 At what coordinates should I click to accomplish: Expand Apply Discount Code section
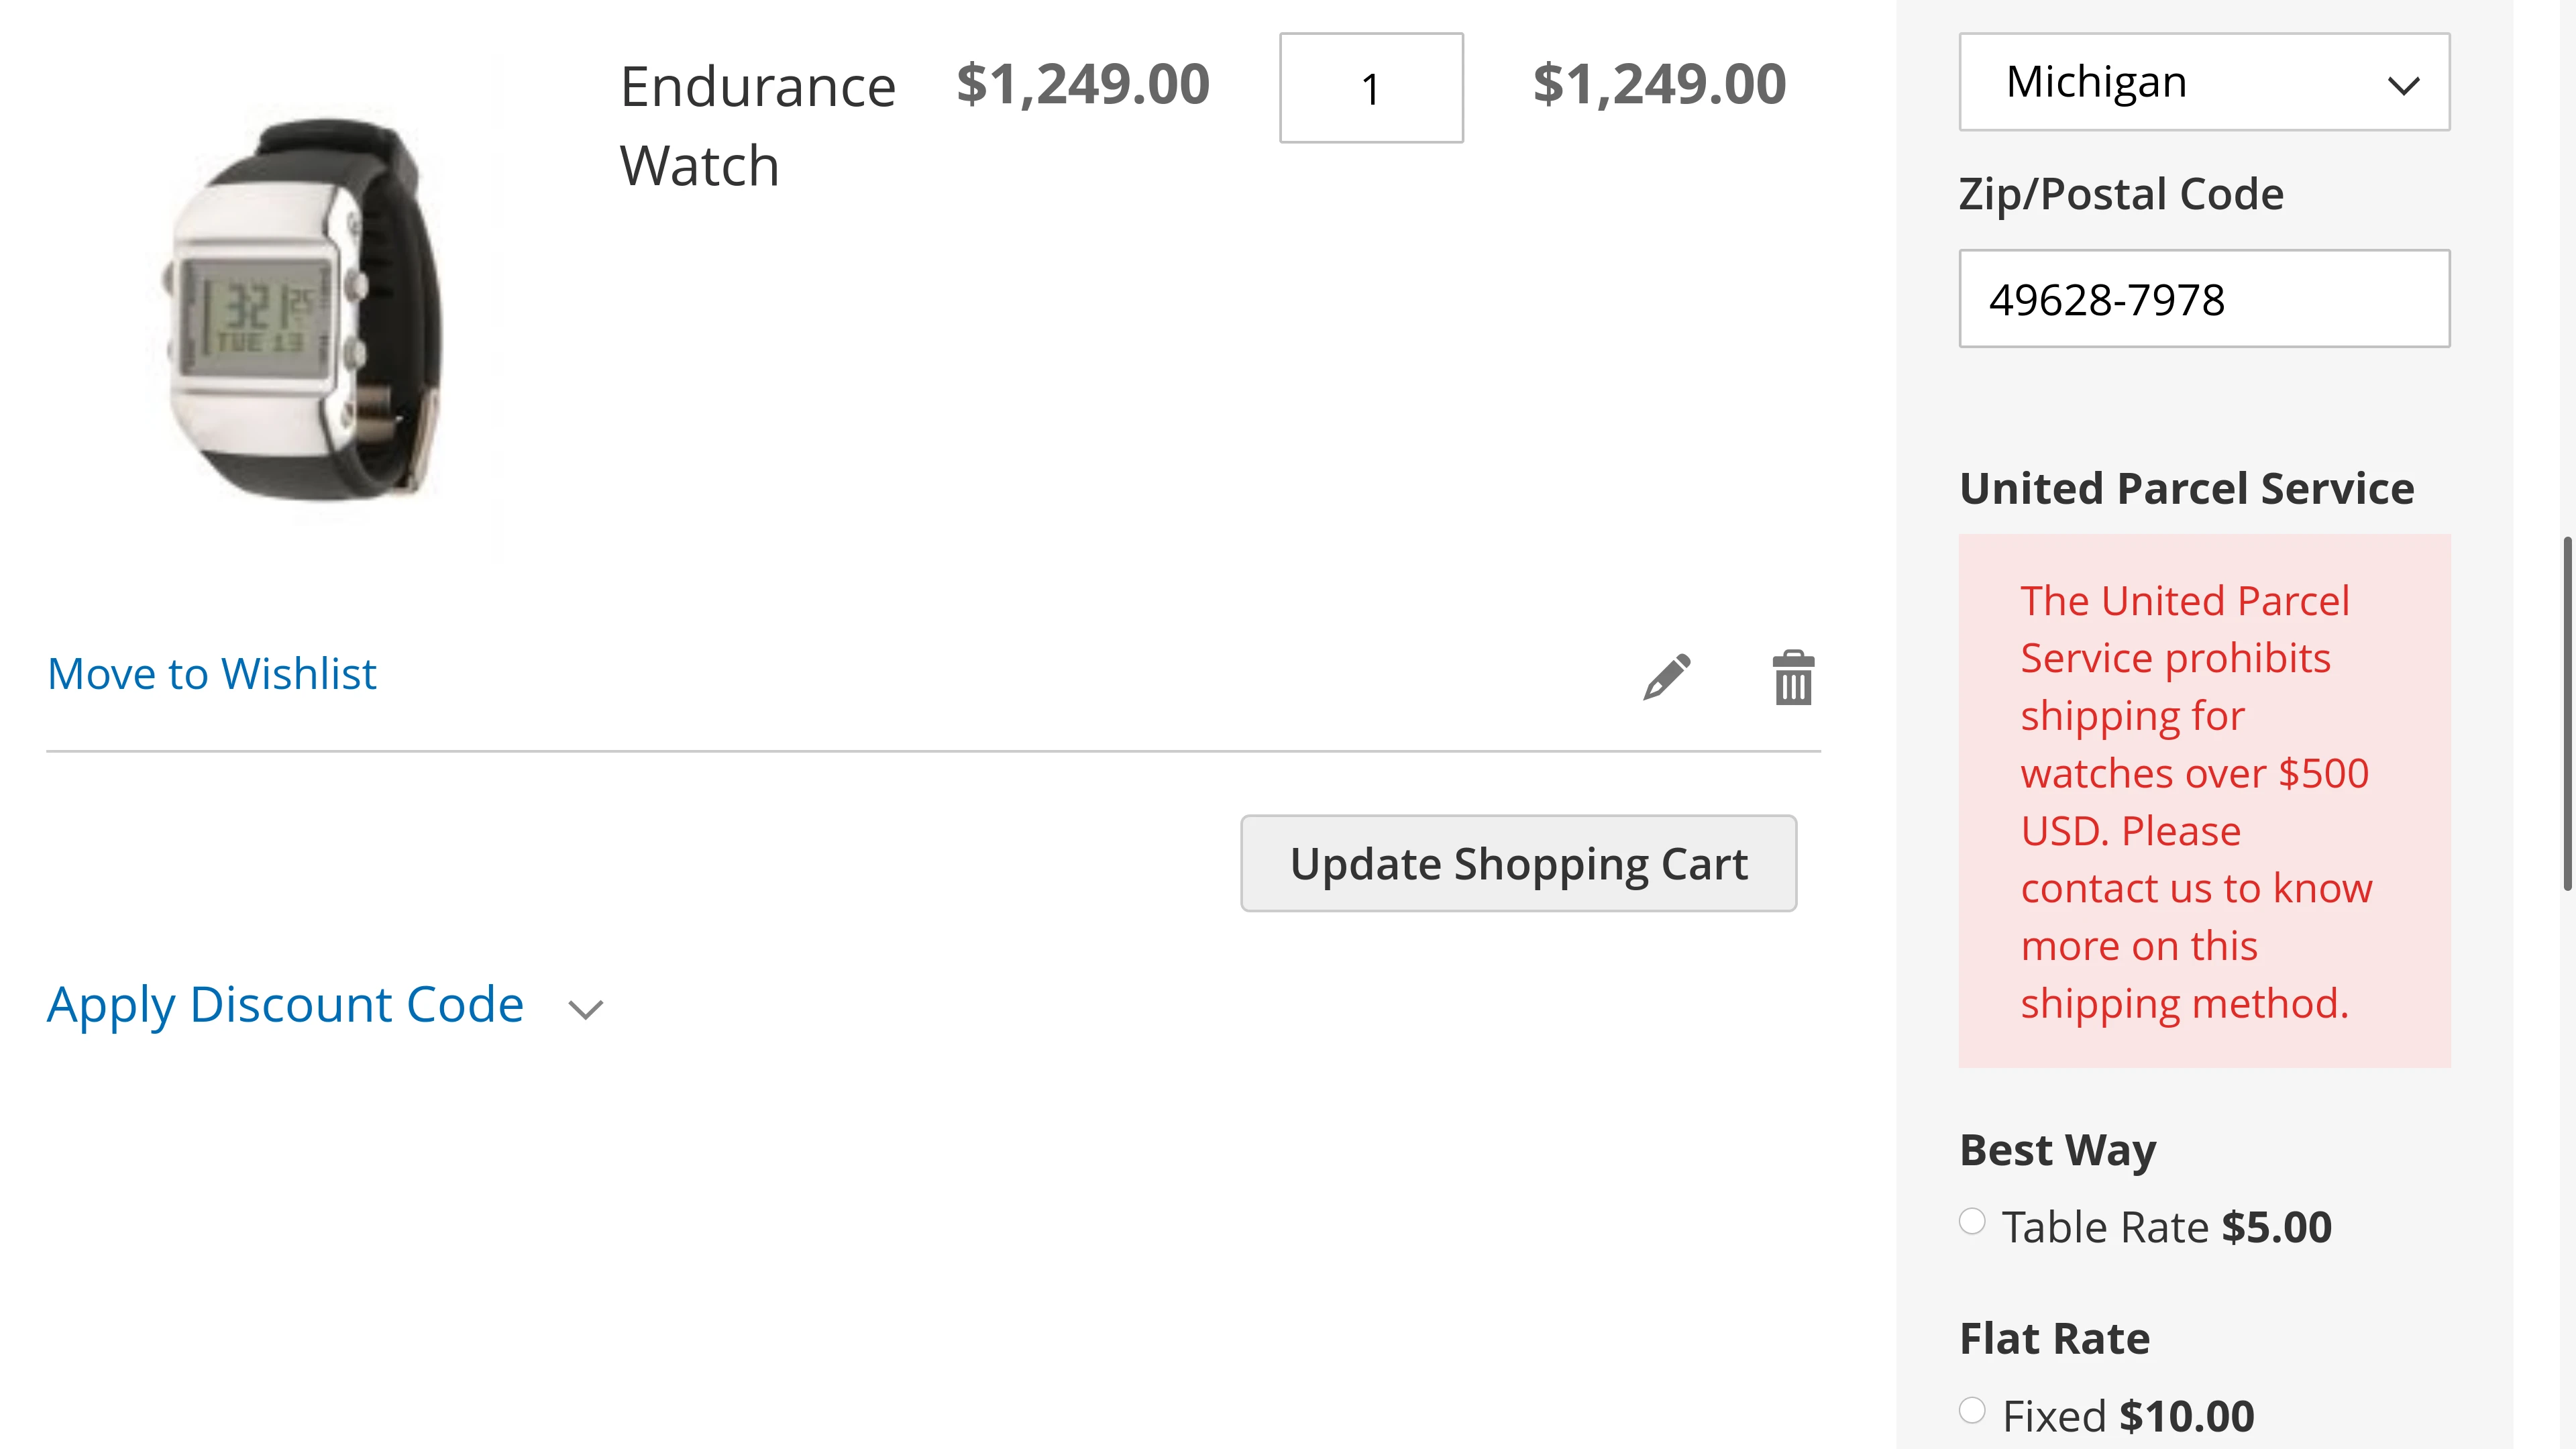coord(285,1004)
